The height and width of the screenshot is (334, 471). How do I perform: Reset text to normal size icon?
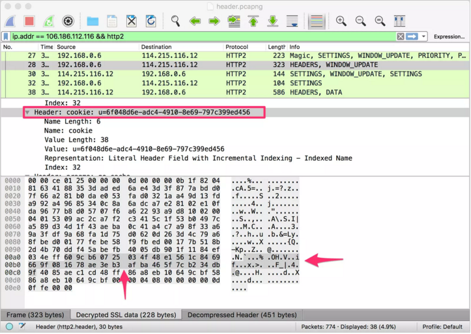pyautogui.click(x=380, y=21)
